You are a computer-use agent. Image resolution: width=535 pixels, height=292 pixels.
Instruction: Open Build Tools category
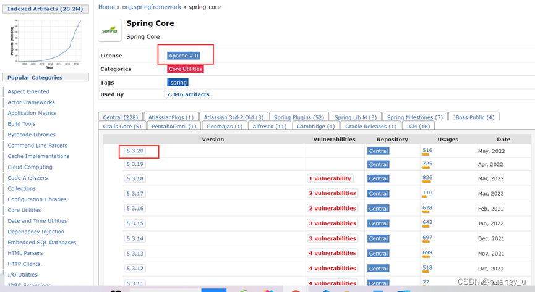tap(22, 123)
